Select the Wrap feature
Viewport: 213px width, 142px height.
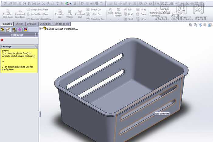(141, 9)
